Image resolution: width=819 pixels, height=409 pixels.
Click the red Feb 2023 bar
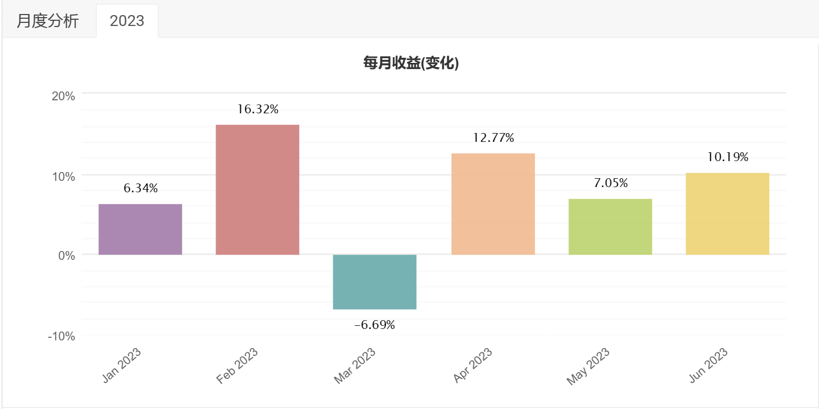pyautogui.click(x=257, y=190)
